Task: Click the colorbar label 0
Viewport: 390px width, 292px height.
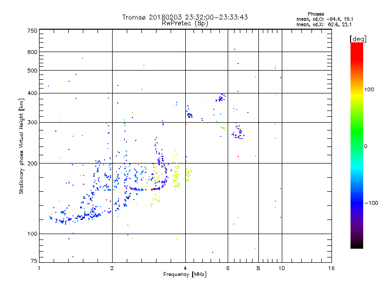Action: coord(366,146)
